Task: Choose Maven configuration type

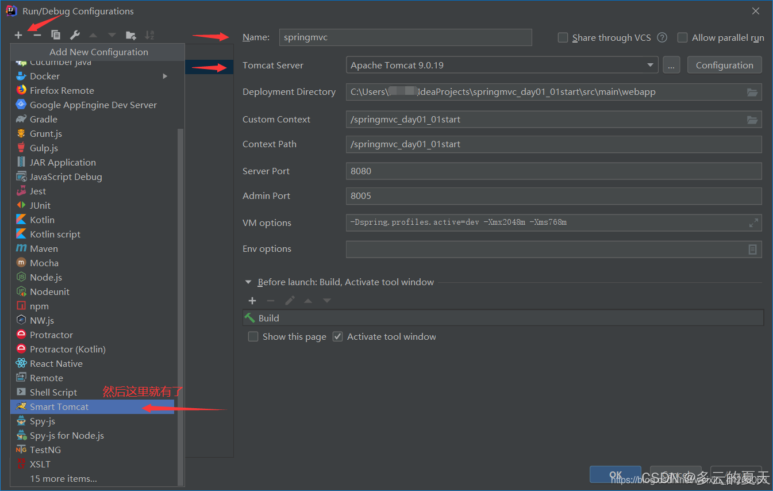Action: coord(92,248)
